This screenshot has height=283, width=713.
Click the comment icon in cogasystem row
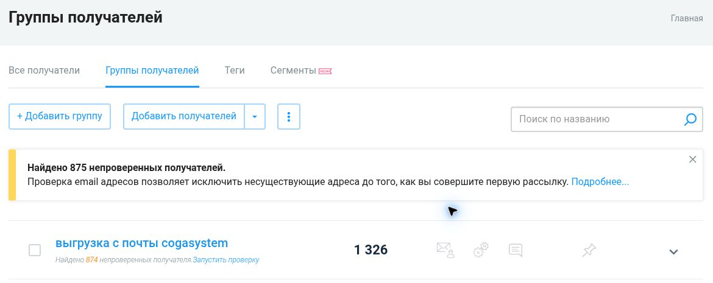tap(515, 250)
